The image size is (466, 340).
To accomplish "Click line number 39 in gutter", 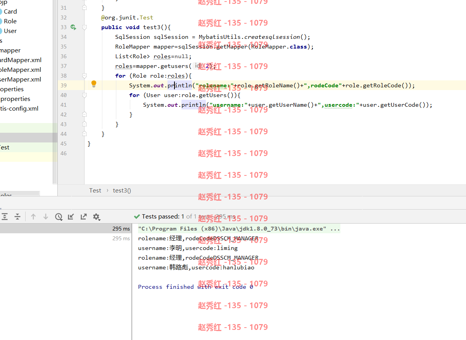I will (64, 85).
